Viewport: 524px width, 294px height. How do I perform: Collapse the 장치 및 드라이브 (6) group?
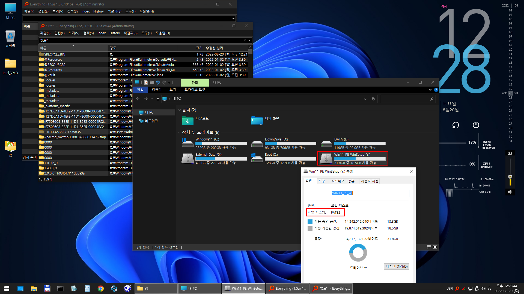coord(179,133)
